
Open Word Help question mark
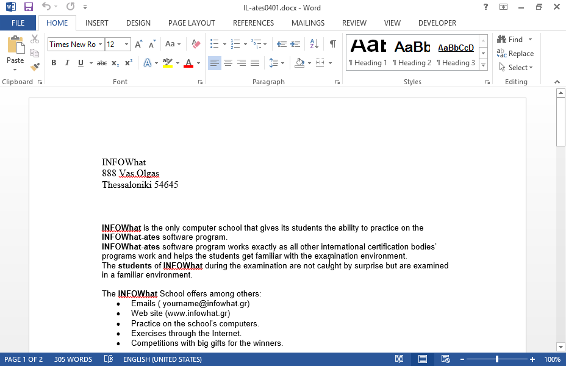[486, 7]
